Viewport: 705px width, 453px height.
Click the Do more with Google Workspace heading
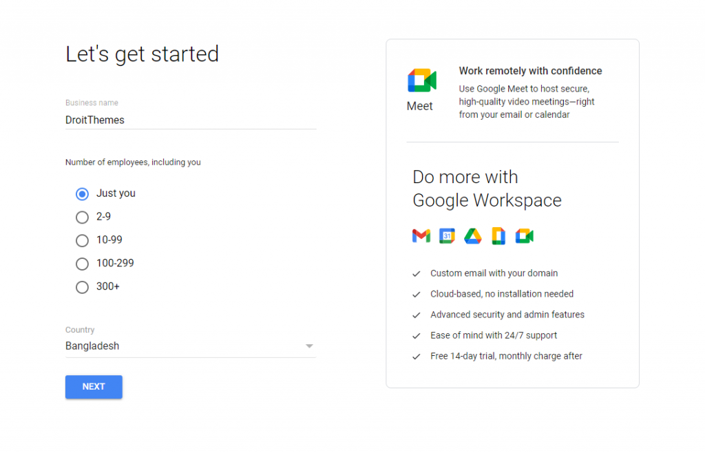487,189
